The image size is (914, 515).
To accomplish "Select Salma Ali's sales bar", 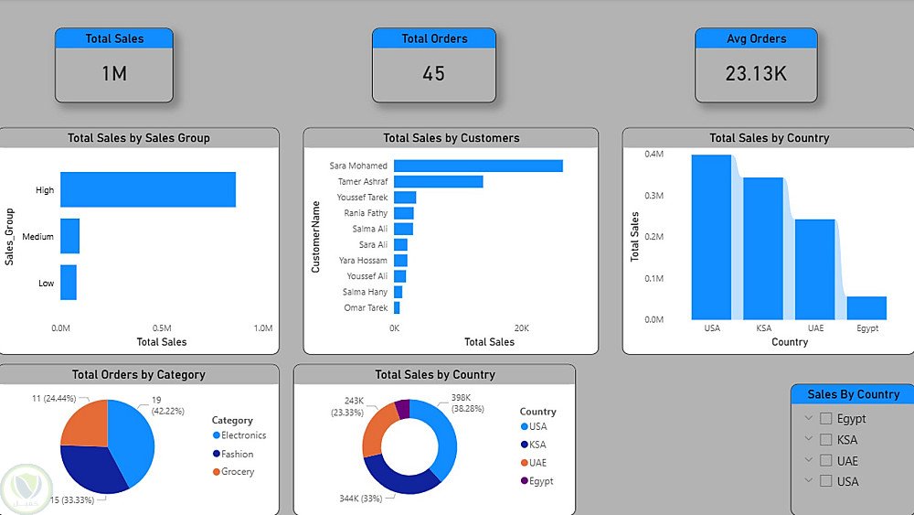I will point(403,229).
